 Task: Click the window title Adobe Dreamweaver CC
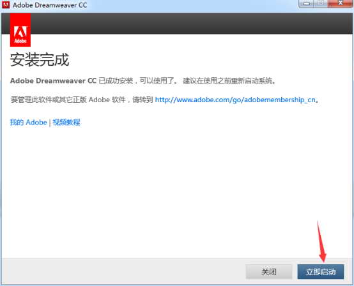point(50,5)
